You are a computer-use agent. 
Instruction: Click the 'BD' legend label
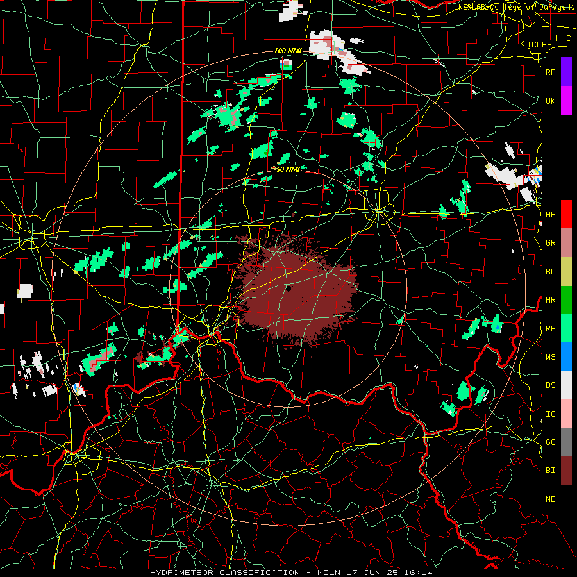tap(551, 272)
